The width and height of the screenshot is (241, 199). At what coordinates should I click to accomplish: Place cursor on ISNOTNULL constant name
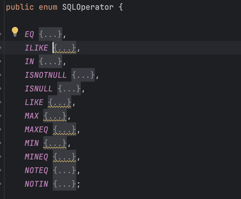(46, 75)
